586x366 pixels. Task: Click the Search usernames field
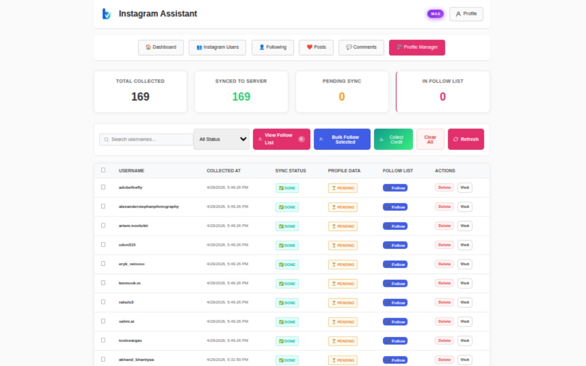[x=146, y=140]
